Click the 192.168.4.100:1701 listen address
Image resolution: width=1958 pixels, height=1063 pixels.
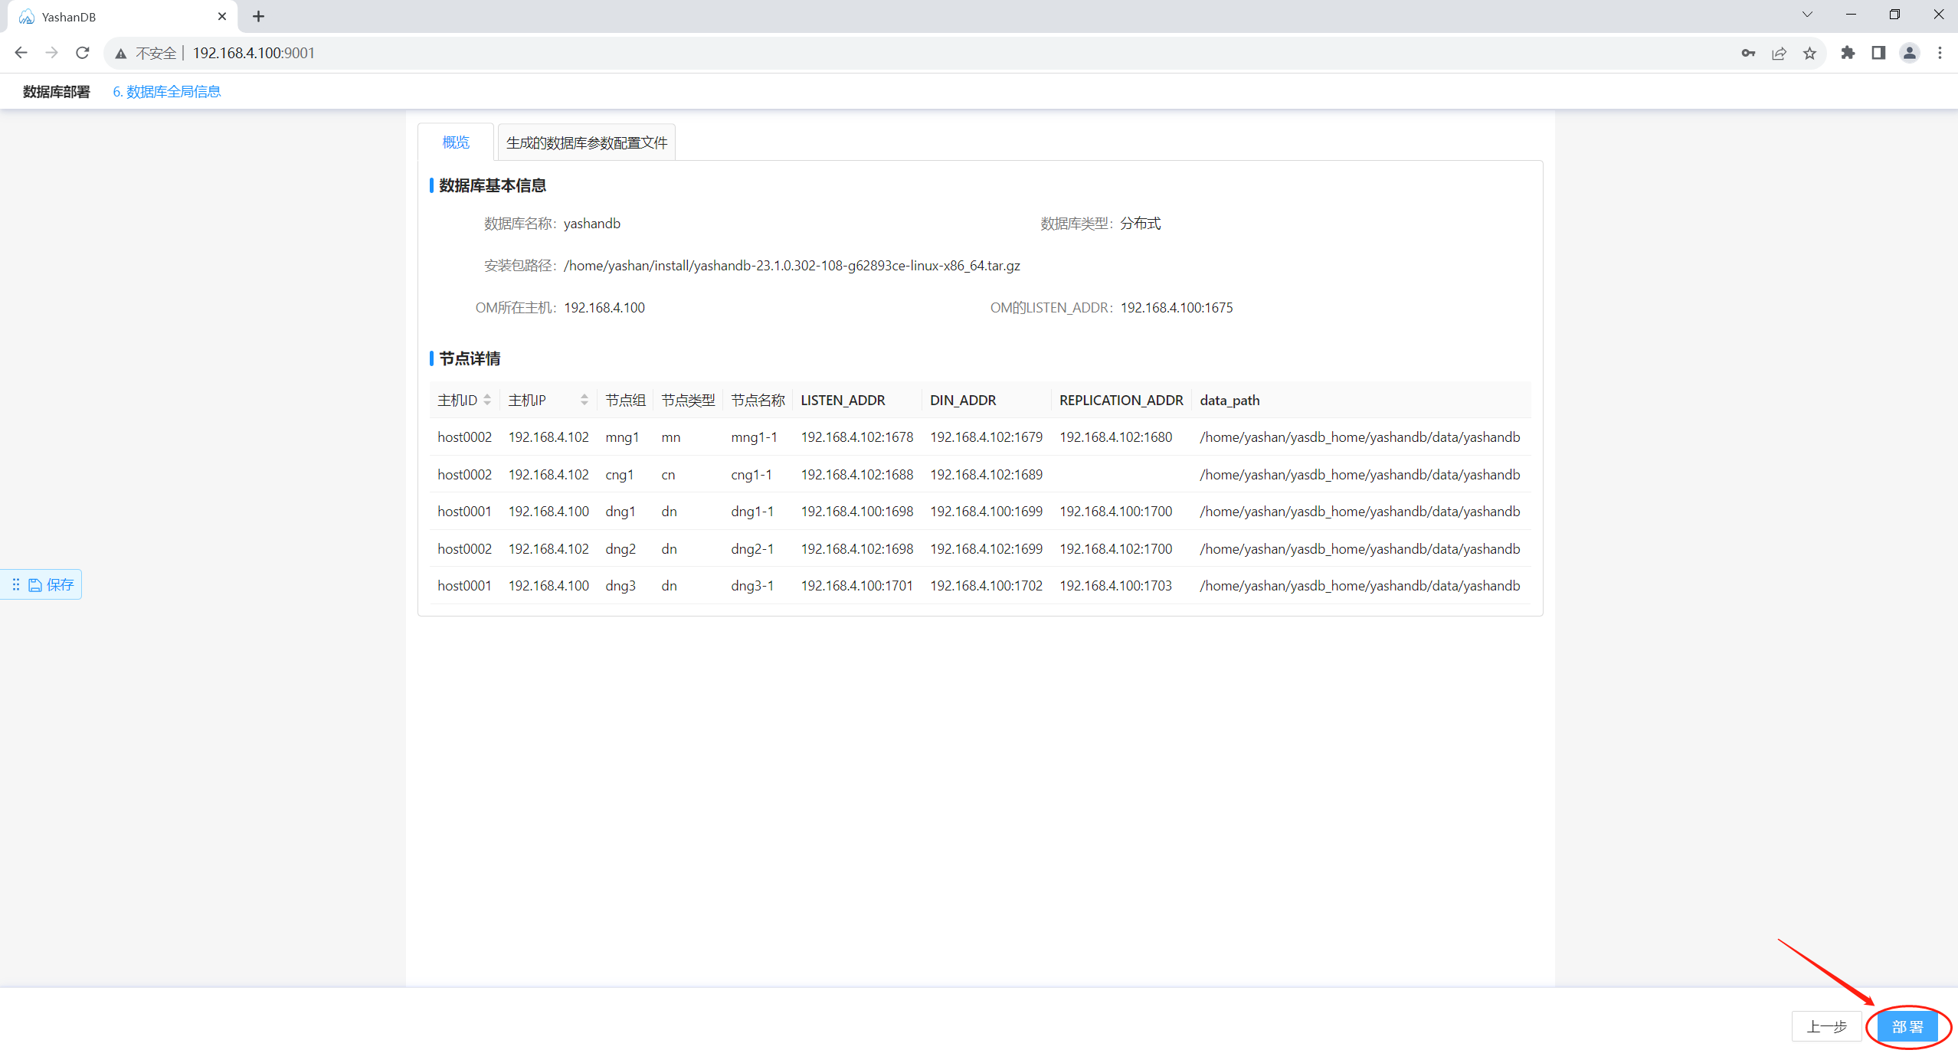[x=857, y=586]
